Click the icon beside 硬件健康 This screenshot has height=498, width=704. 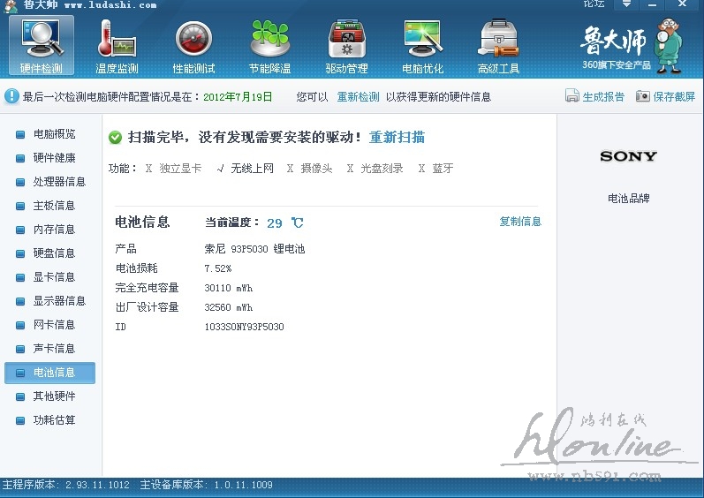(20, 158)
